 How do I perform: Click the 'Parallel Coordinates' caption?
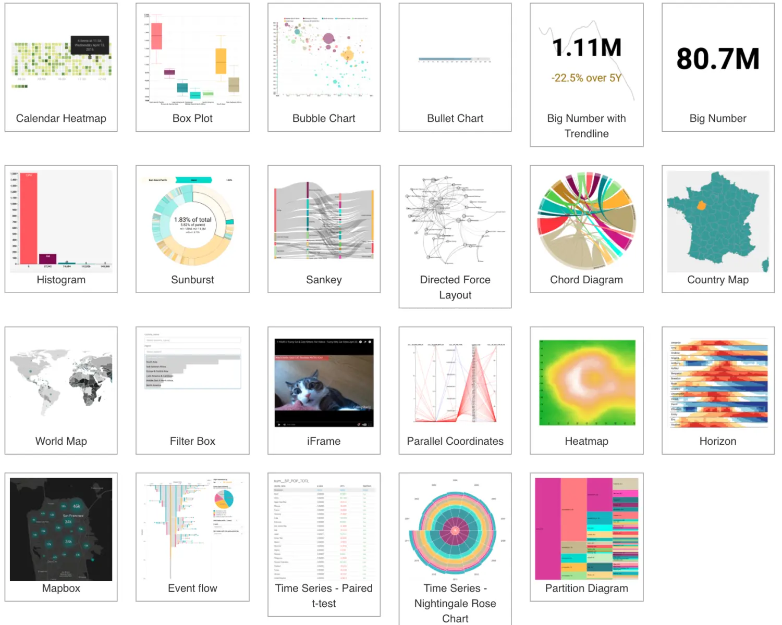pyautogui.click(x=455, y=441)
